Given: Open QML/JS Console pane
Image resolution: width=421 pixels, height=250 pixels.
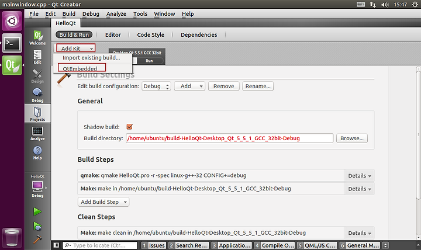Looking at the screenshot, I should [x=317, y=245].
